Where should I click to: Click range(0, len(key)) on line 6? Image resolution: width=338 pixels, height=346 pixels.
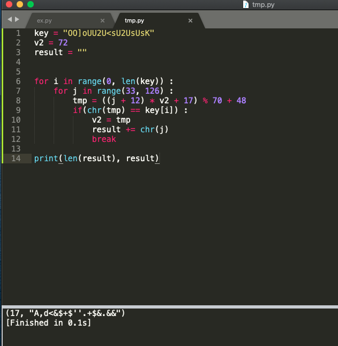tap(121, 81)
